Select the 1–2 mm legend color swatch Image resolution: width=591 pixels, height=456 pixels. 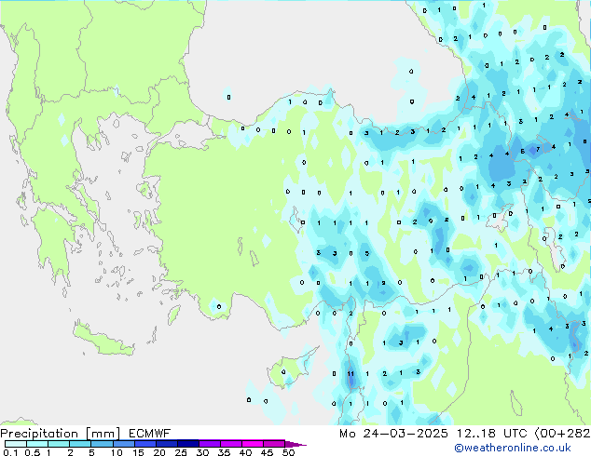point(59,444)
